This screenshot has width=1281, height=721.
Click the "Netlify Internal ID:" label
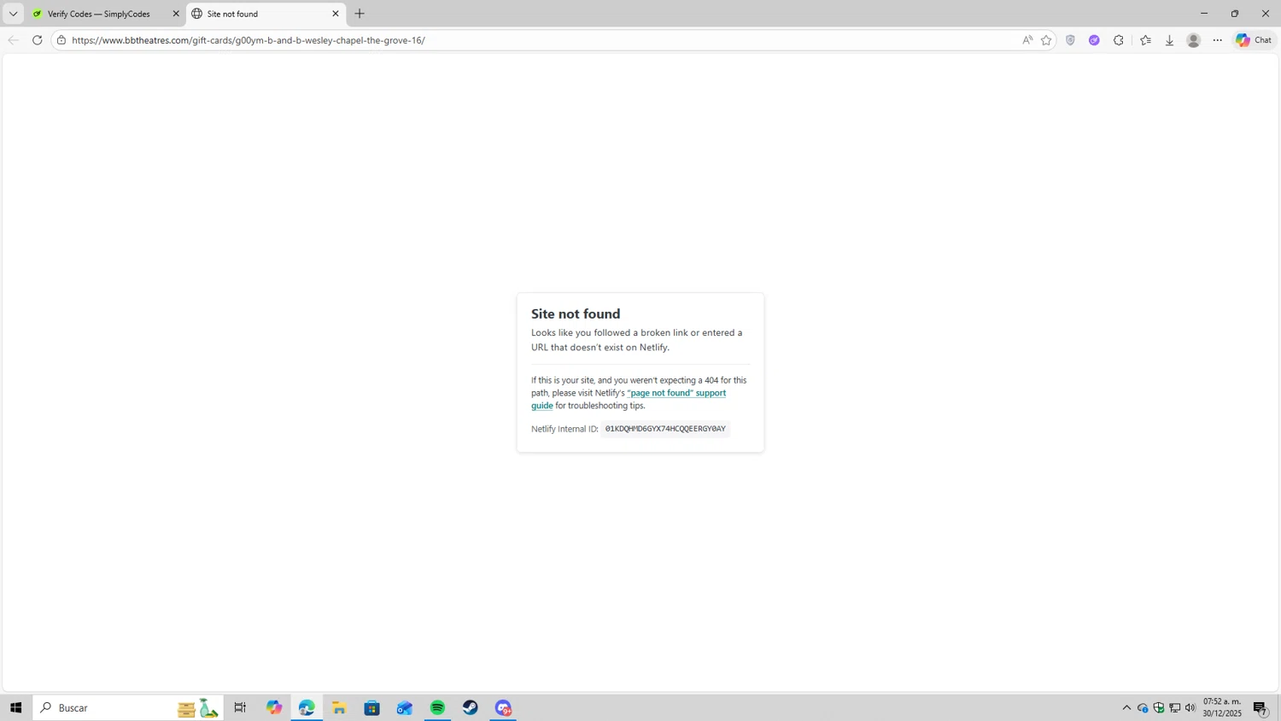pyautogui.click(x=564, y=429)
